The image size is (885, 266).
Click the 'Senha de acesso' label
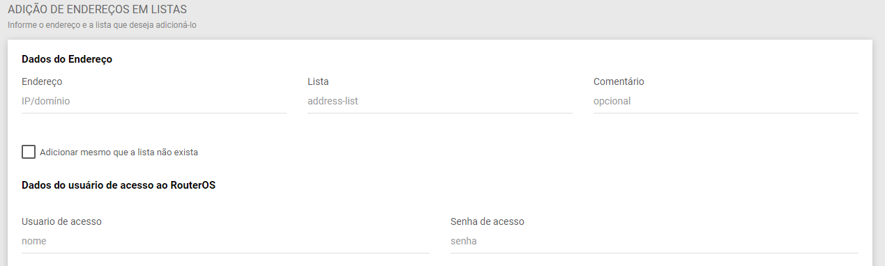487,221
